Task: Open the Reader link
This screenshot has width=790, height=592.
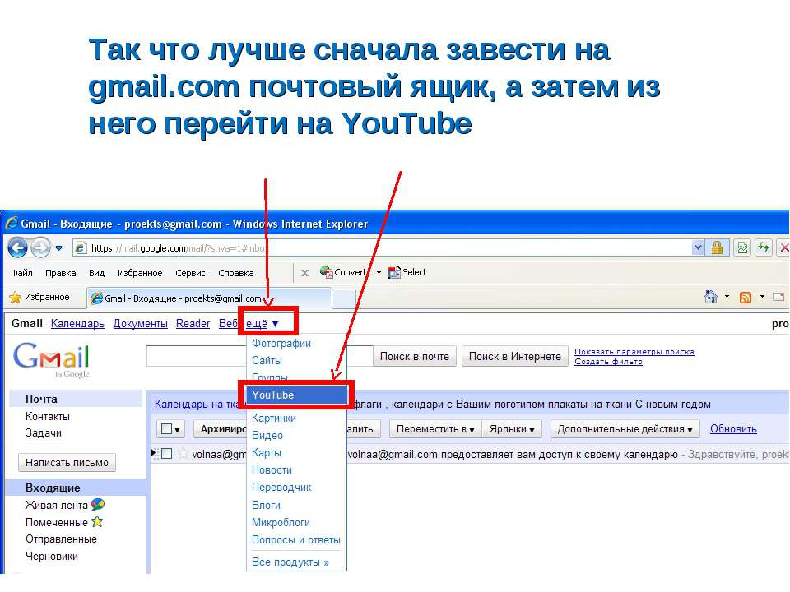Action: 193,324
